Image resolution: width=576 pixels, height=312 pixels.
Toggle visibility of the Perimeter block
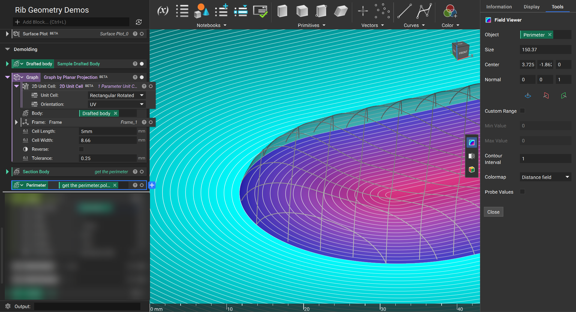point(142,185)
